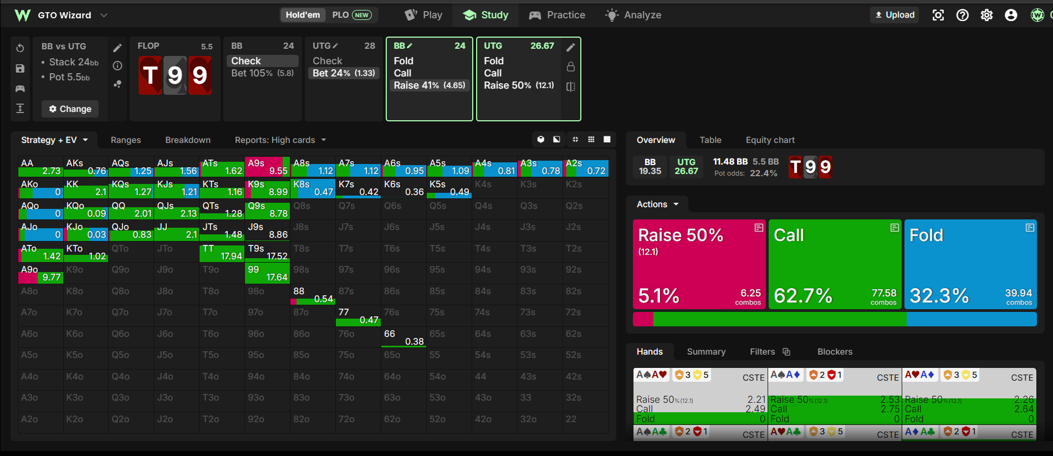This screenshot has height=456, width=1053.
Task: Expand the GTO Wizard chevron menu
Action: [x=104, y=15]
